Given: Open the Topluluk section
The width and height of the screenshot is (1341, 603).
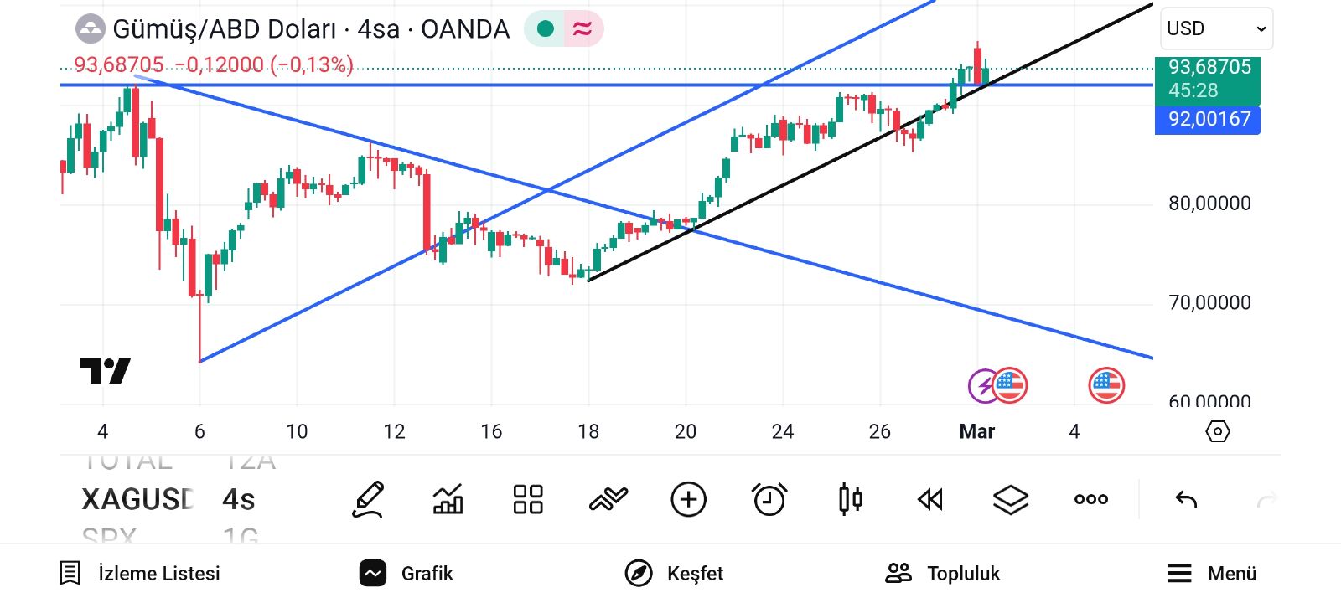Looking at the screenshot, I should click(x=943, y=574).
